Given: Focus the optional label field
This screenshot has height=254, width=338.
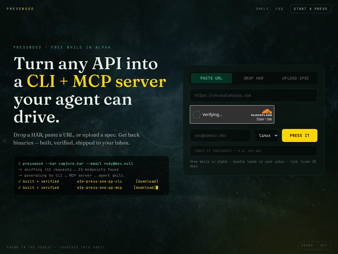Looking at the screenshot, I should (x=253, y=151).
